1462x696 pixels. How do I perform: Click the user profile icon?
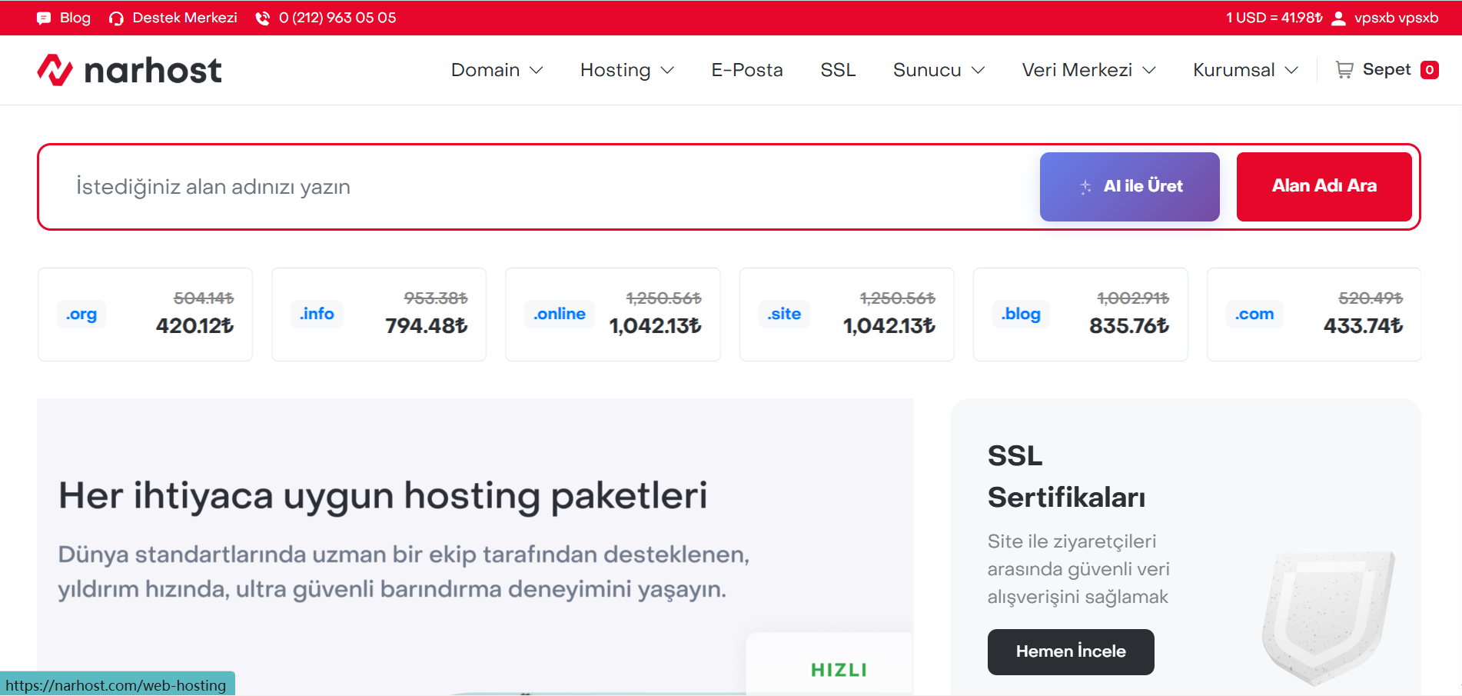point(1338,18)
